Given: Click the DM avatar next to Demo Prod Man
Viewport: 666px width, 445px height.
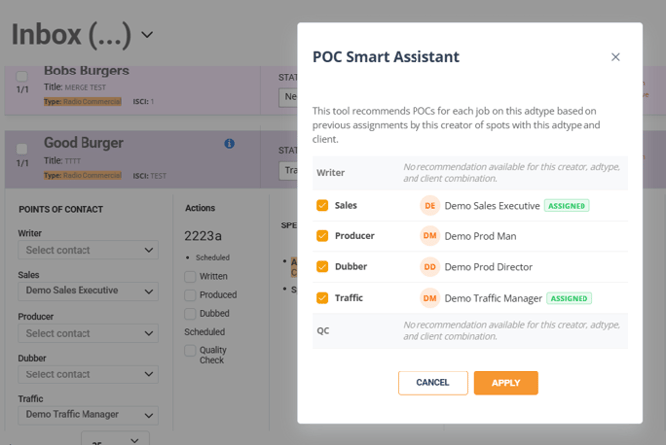Looking at the screenshot, I should tap(429, 236).
